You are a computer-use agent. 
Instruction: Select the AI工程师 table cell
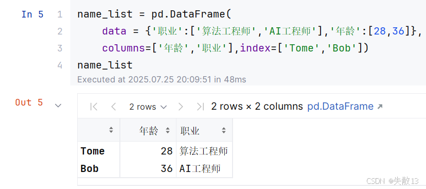[204, 168]
